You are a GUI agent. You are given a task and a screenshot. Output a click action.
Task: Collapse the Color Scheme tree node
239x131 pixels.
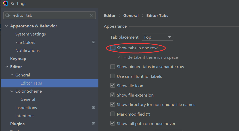tap(12, 91)
